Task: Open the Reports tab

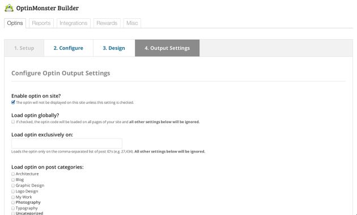Action: pyautogui.click(x=41, y=23)
